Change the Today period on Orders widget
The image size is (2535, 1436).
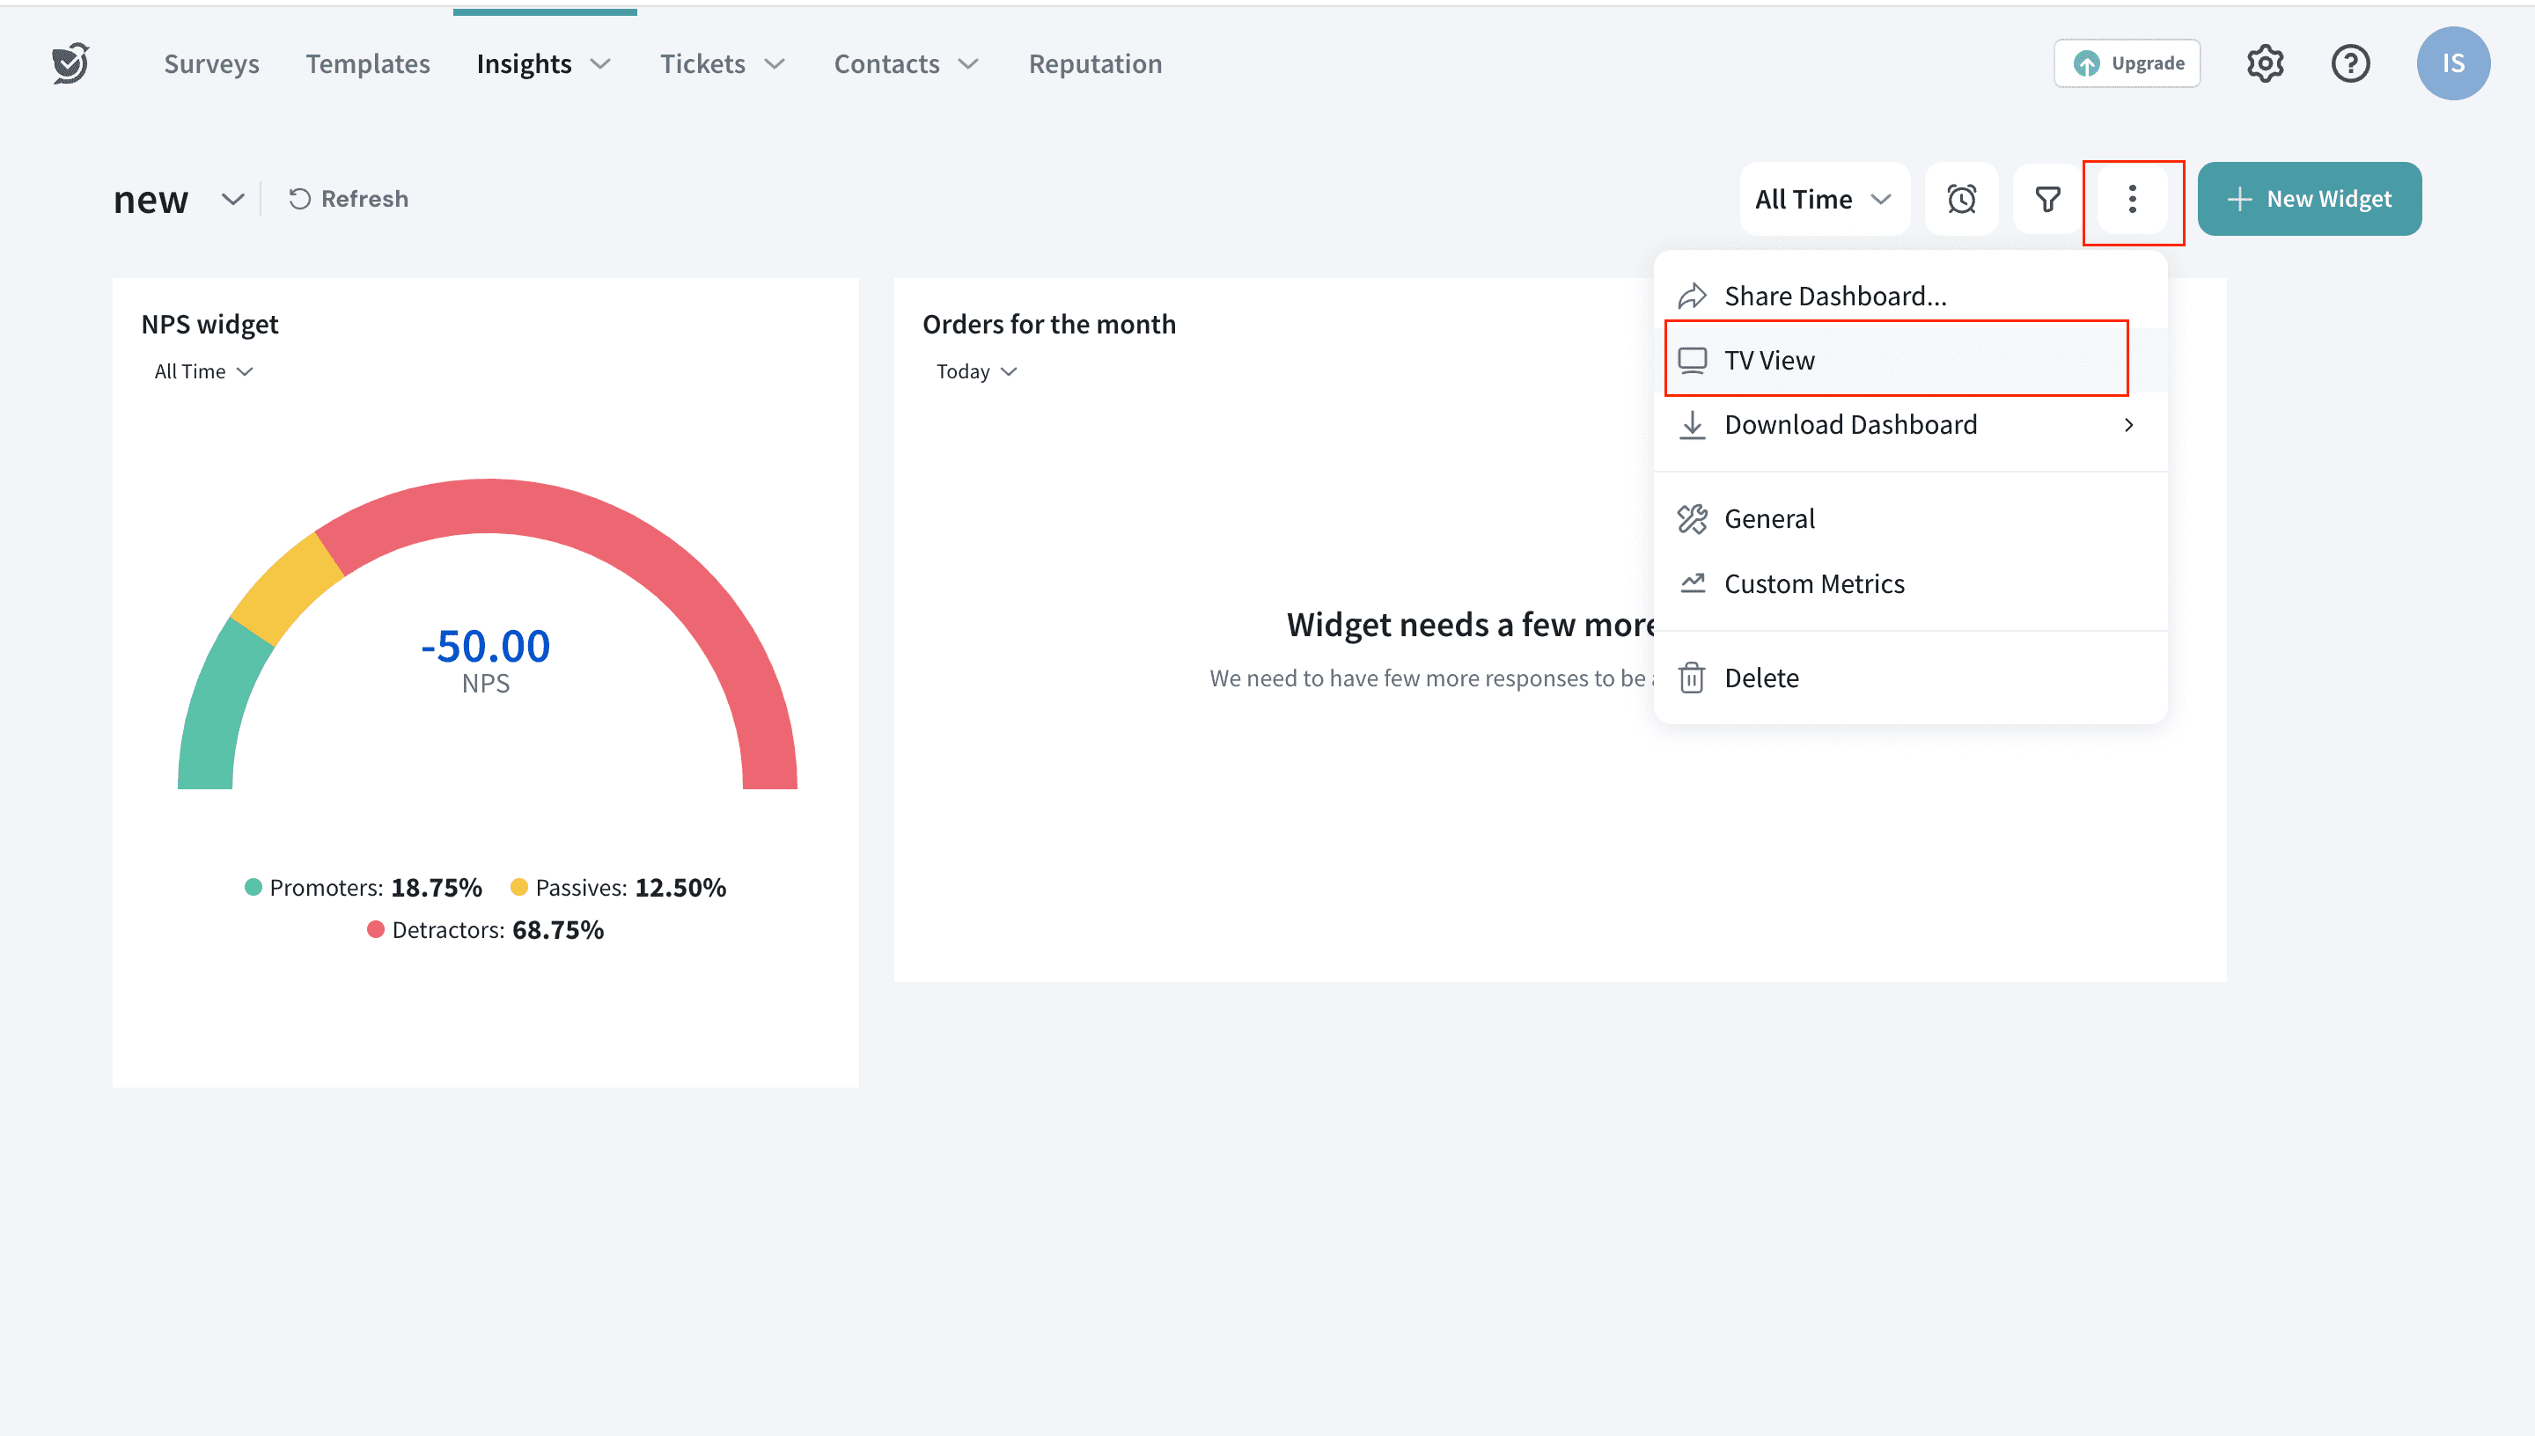point(975,372)
